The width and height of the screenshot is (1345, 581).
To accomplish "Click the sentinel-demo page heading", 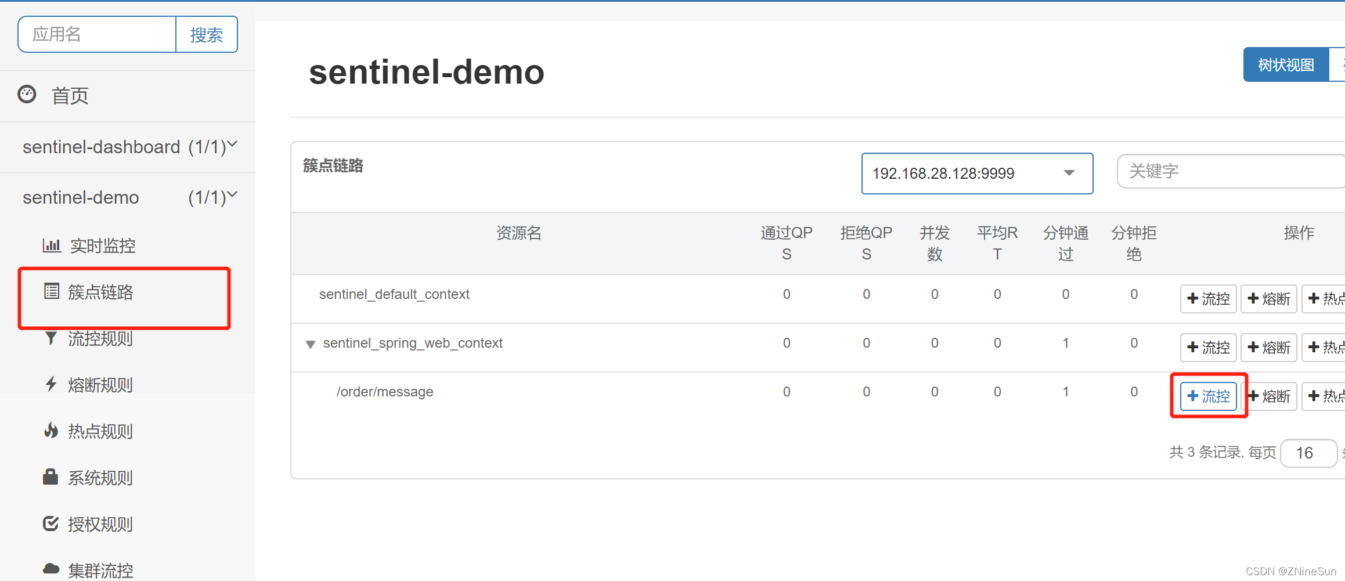I will pos(427,72).
